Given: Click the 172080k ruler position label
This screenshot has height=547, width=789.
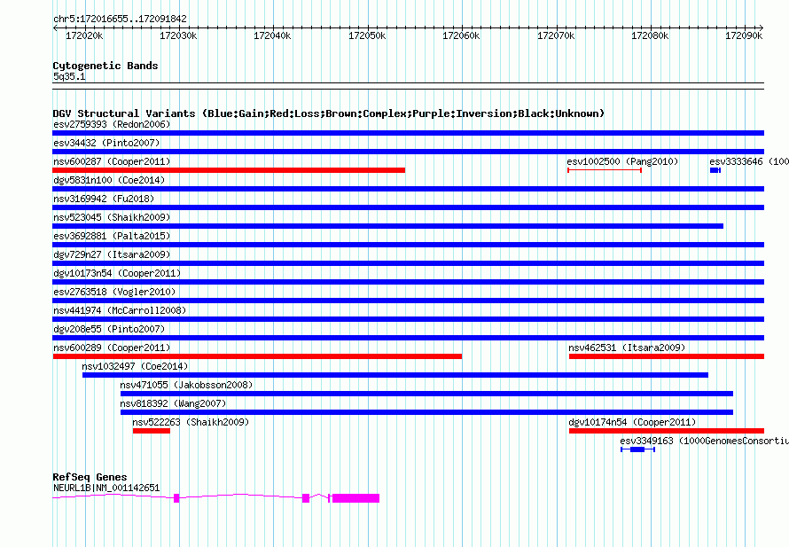Looking at the screenshot, I should (x=650, y=35).
